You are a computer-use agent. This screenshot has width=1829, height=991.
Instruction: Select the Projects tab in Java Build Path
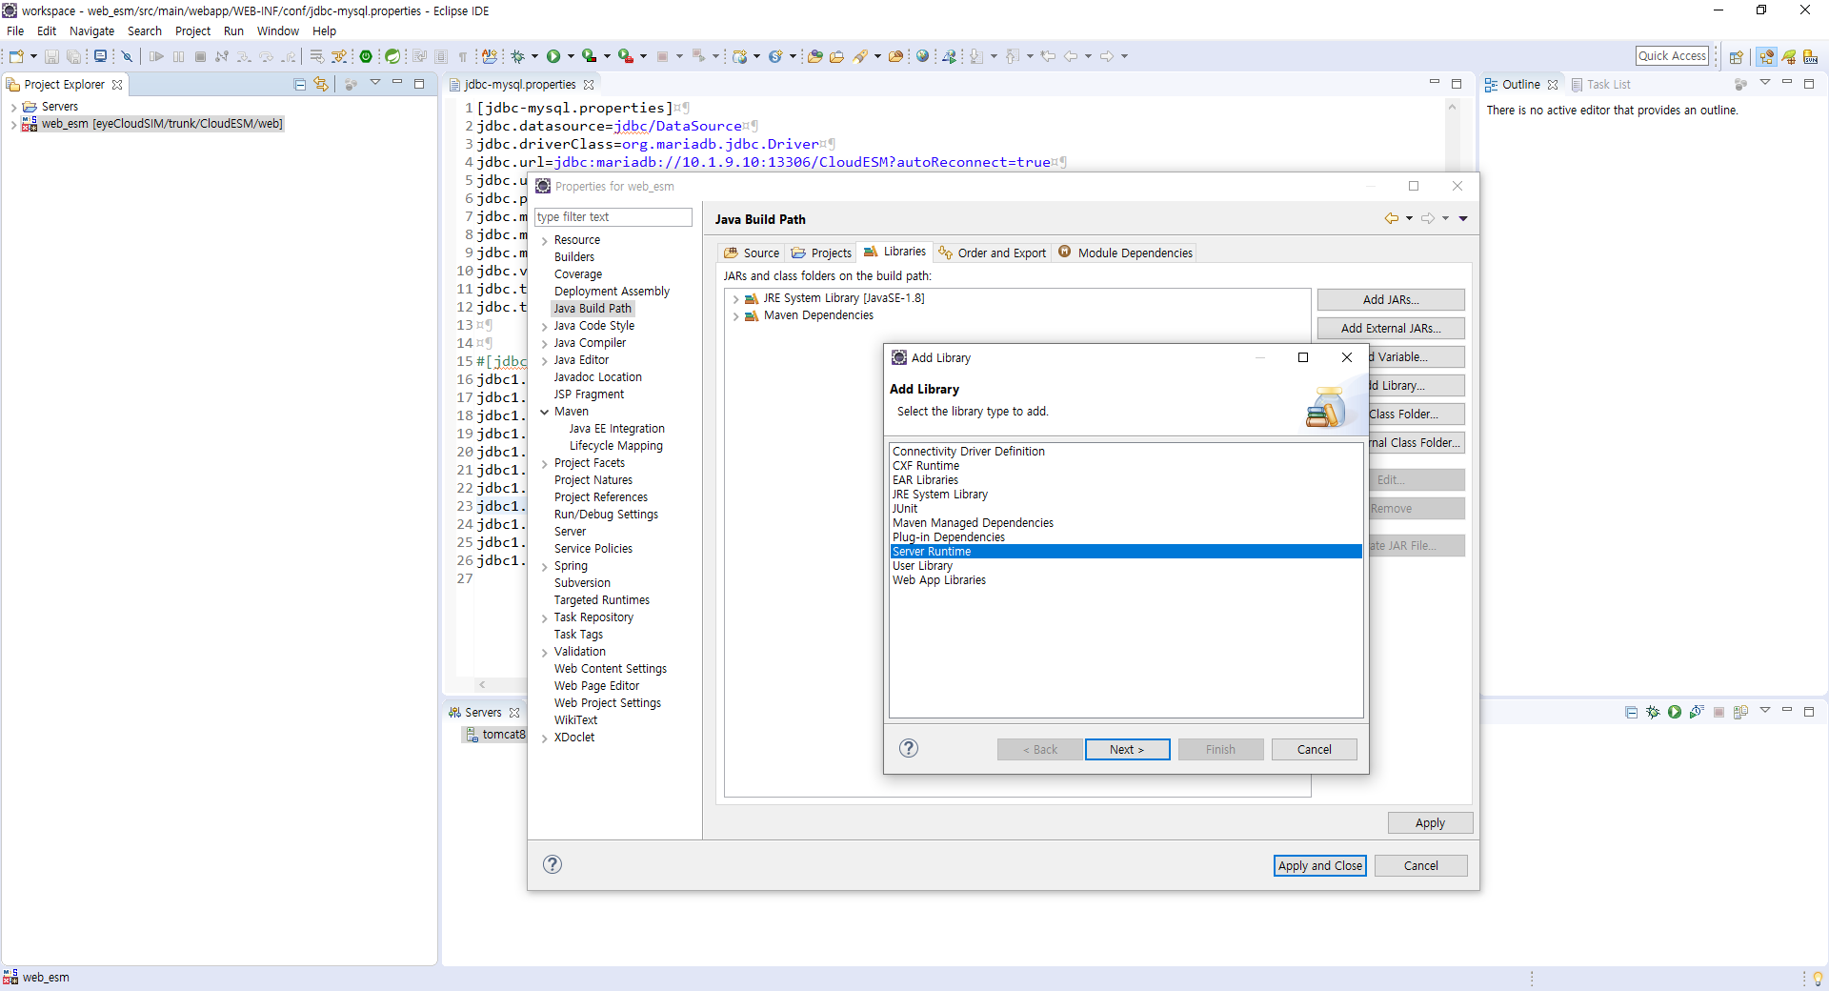pyautogui.click(x=821, y=253)
